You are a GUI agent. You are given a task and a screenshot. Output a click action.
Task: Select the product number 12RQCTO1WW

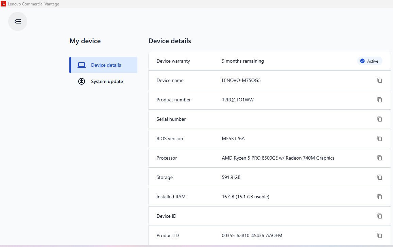coord(238,100)
